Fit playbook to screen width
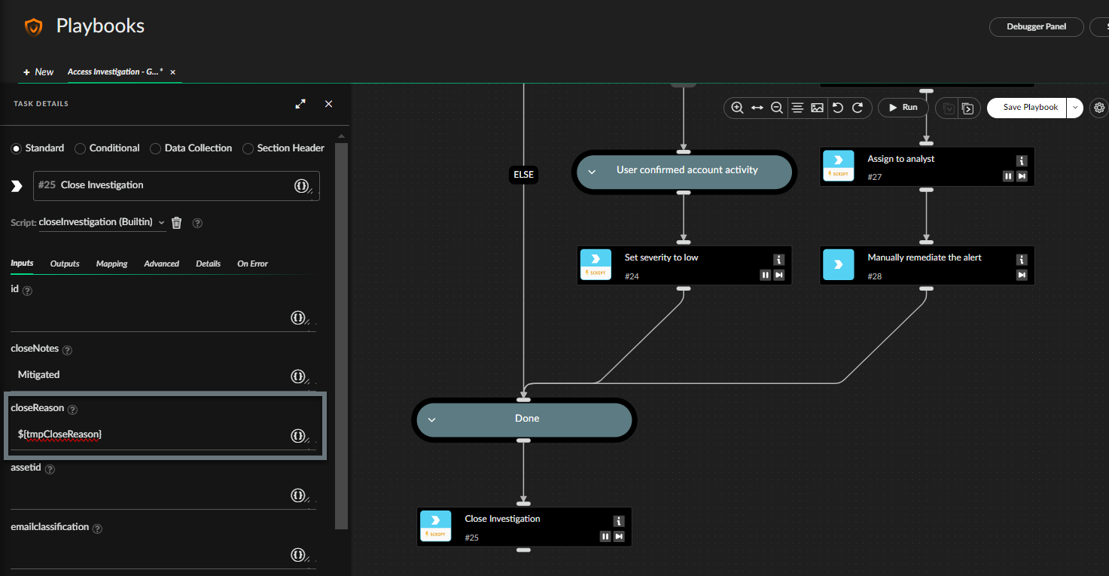Image resolution: width=1109 pixels, height=576 pixels. click(x=757, y=108)
